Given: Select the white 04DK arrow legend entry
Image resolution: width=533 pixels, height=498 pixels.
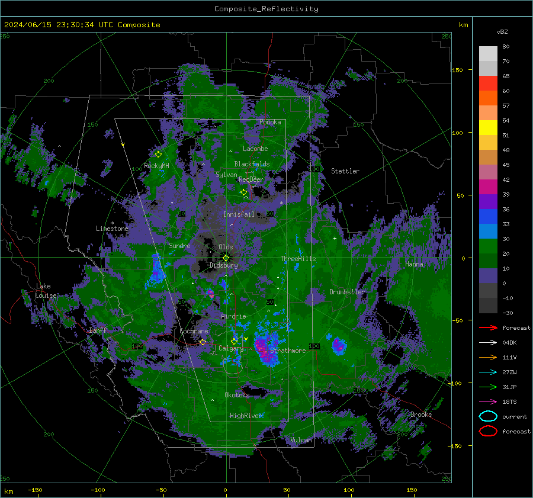Looking at the screenshot, I should (x=488, y=342).
